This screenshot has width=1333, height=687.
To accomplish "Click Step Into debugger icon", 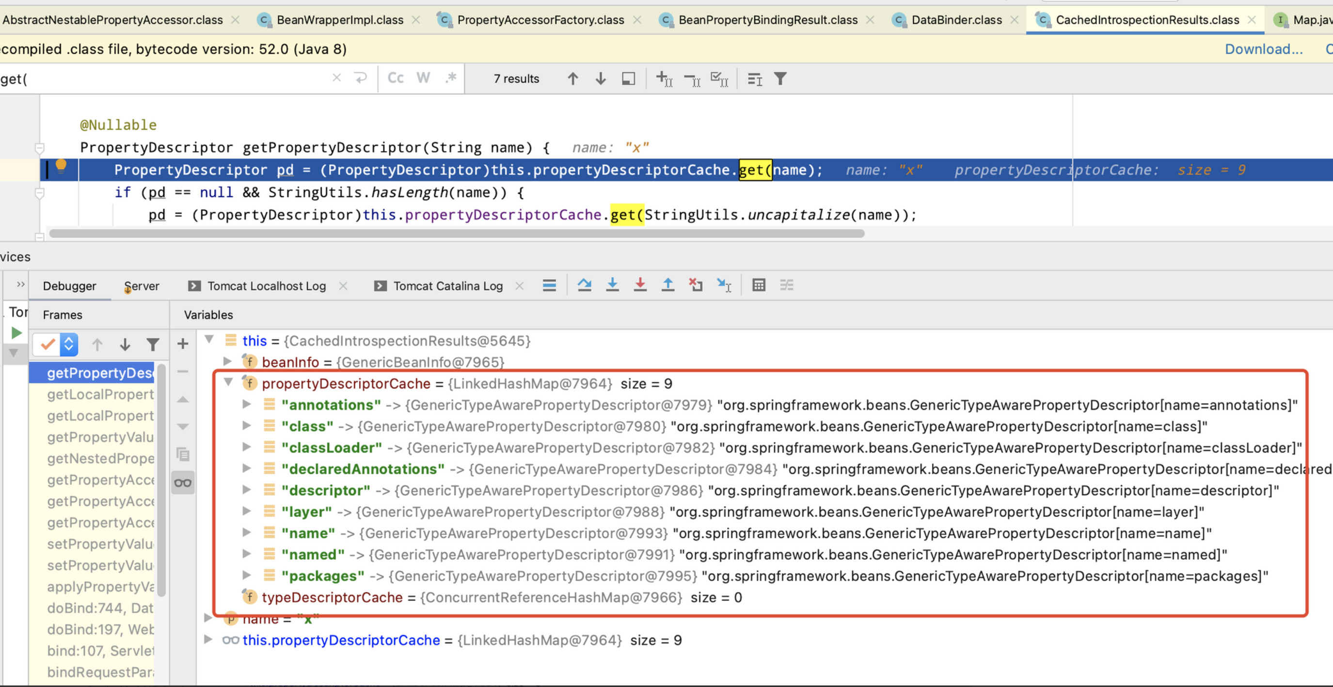I will pos(612,285).
